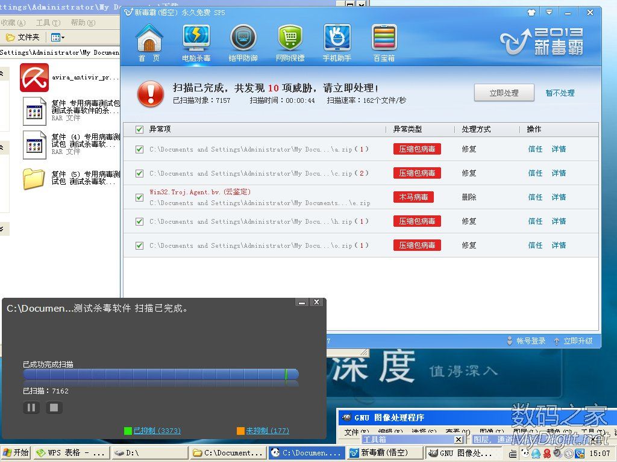The image size is (617, 462).
Task: Select the 电脑杀毒 antivirus scan icon
Action: [196, 42]
